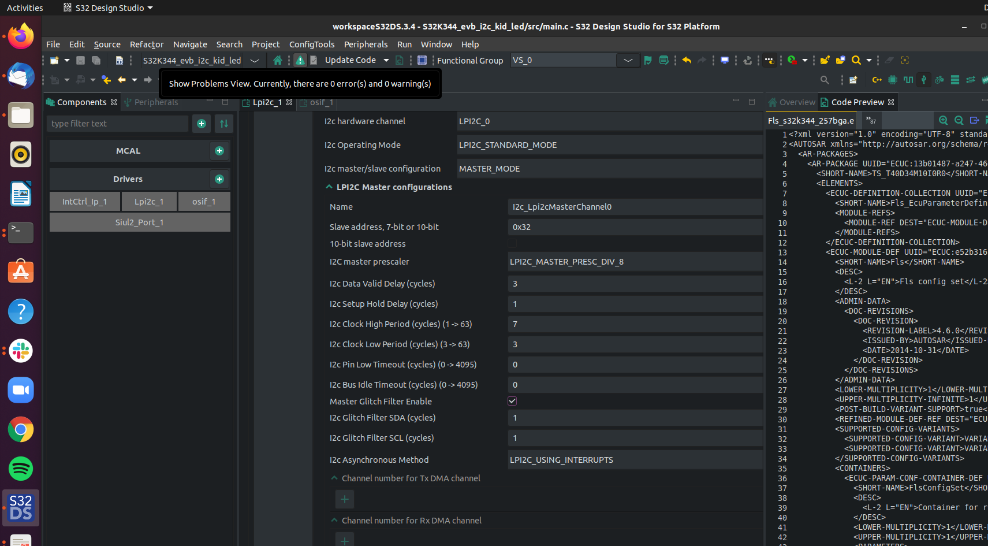Zoom out in the Code Preview pane
The height and width of the screenshot is (546, 988).
click(959, 120)
